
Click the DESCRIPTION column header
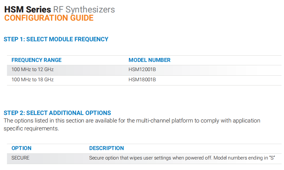[107, 148]
